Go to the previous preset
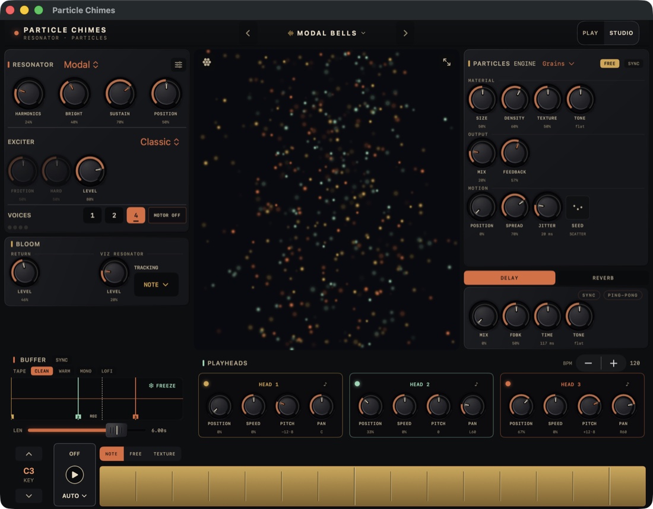Screen dimensions: 653x509 point(248,33)
